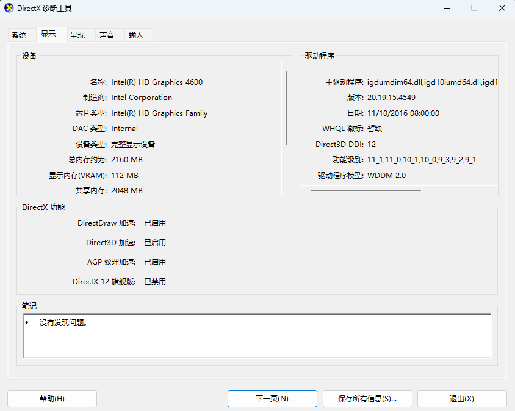
Task: Click the 112 MB VRAM value
Action: coord(124,175)
